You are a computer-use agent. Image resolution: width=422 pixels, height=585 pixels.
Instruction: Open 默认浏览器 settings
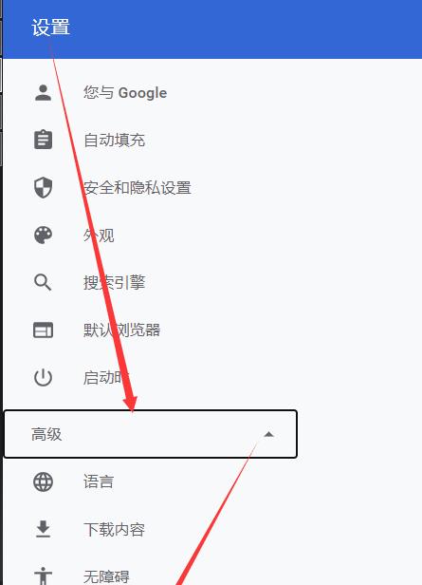tap(121, 330)
